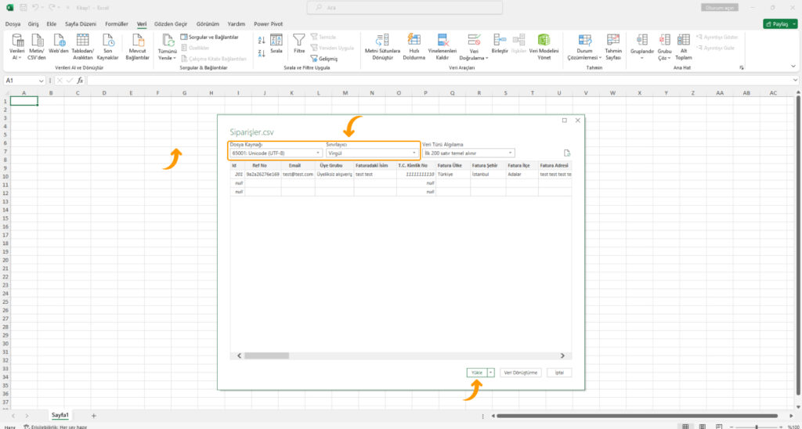Click the Veri Dönüştürme button
The width and height of the screenshot is (802, 429).
[x=521, y=373]
